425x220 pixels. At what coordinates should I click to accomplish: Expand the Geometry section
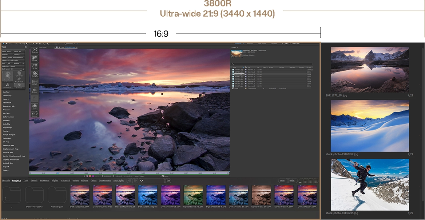(x=7, y=95)
